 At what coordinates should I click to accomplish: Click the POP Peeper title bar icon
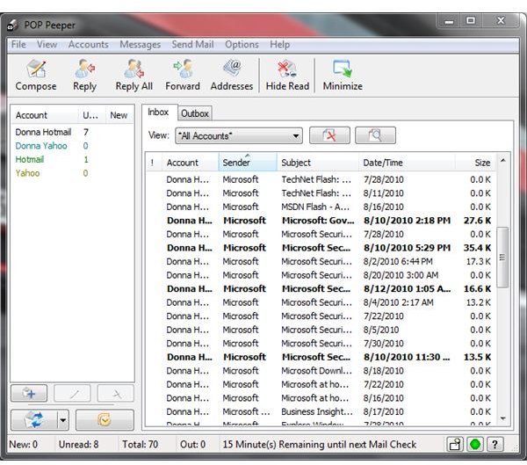(12, 25)
